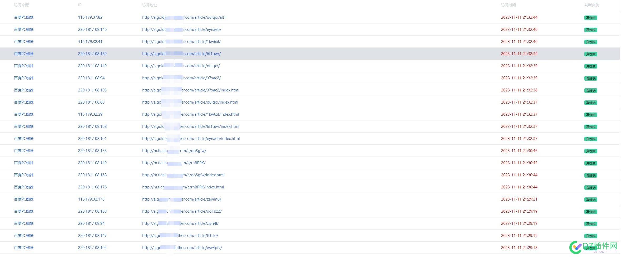Open the article/ziyh4l/ URL link
Image resolution: width=622 pixels, height=258 pixels.
[180, 223]
